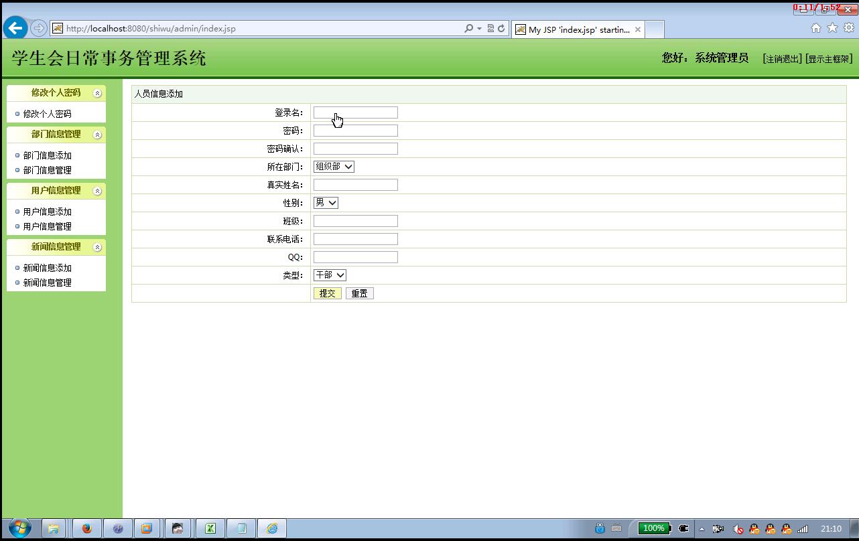This screenshot has height=541, width=859.
Task: Focus the 密码确认 input field
Action: point(355,149)
